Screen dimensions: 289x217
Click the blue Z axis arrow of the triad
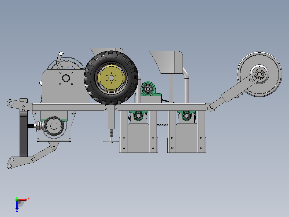[17, 205]
